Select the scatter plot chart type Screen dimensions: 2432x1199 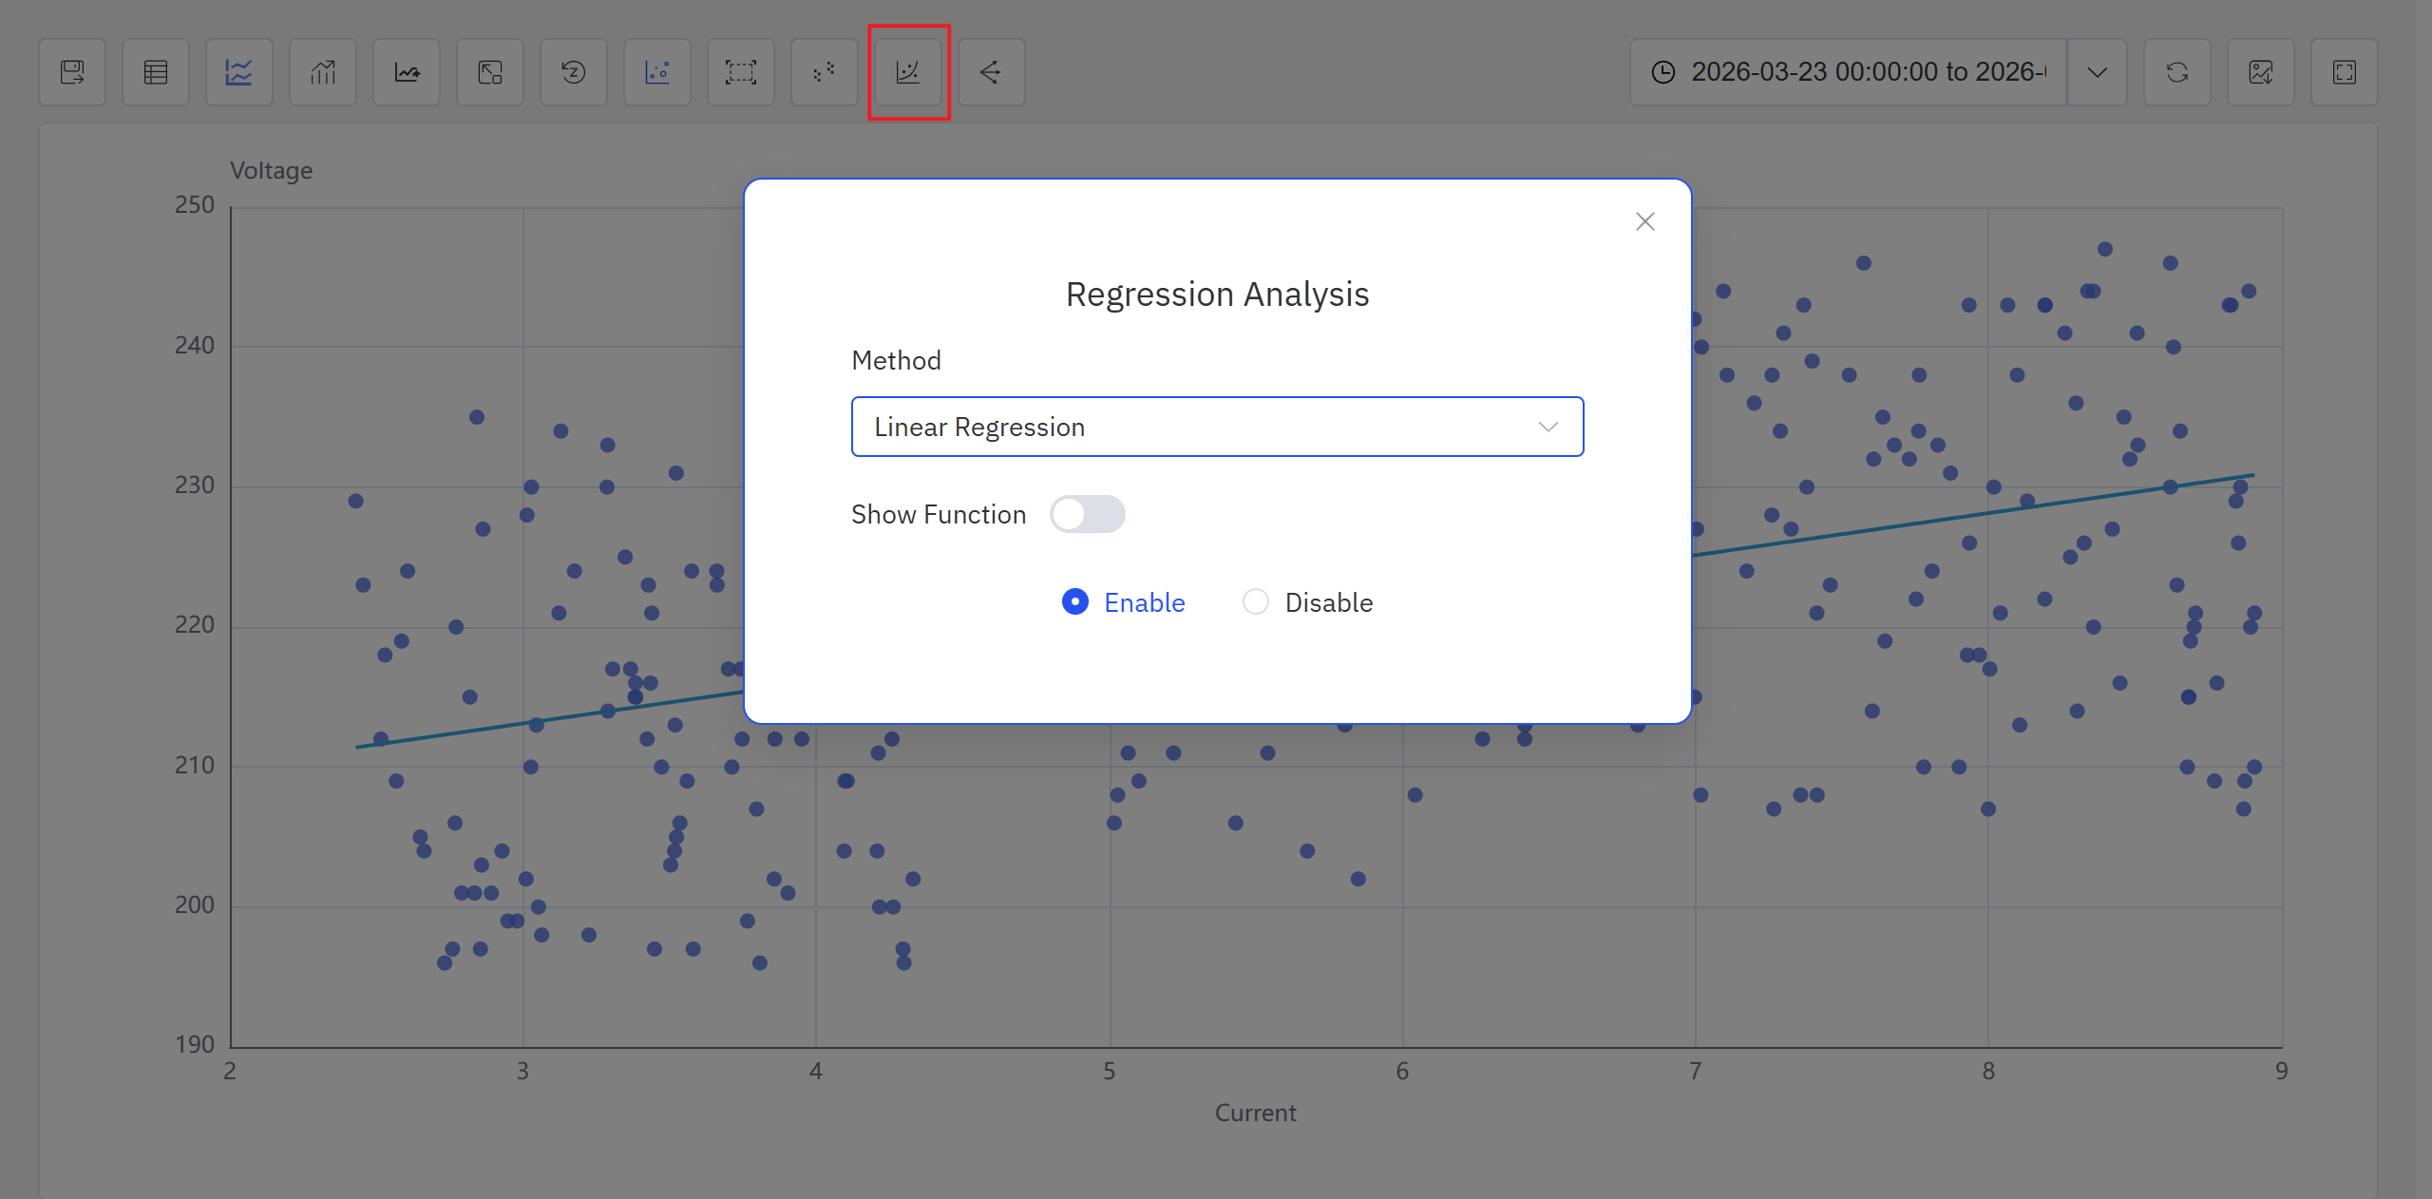tap(656, 72)
